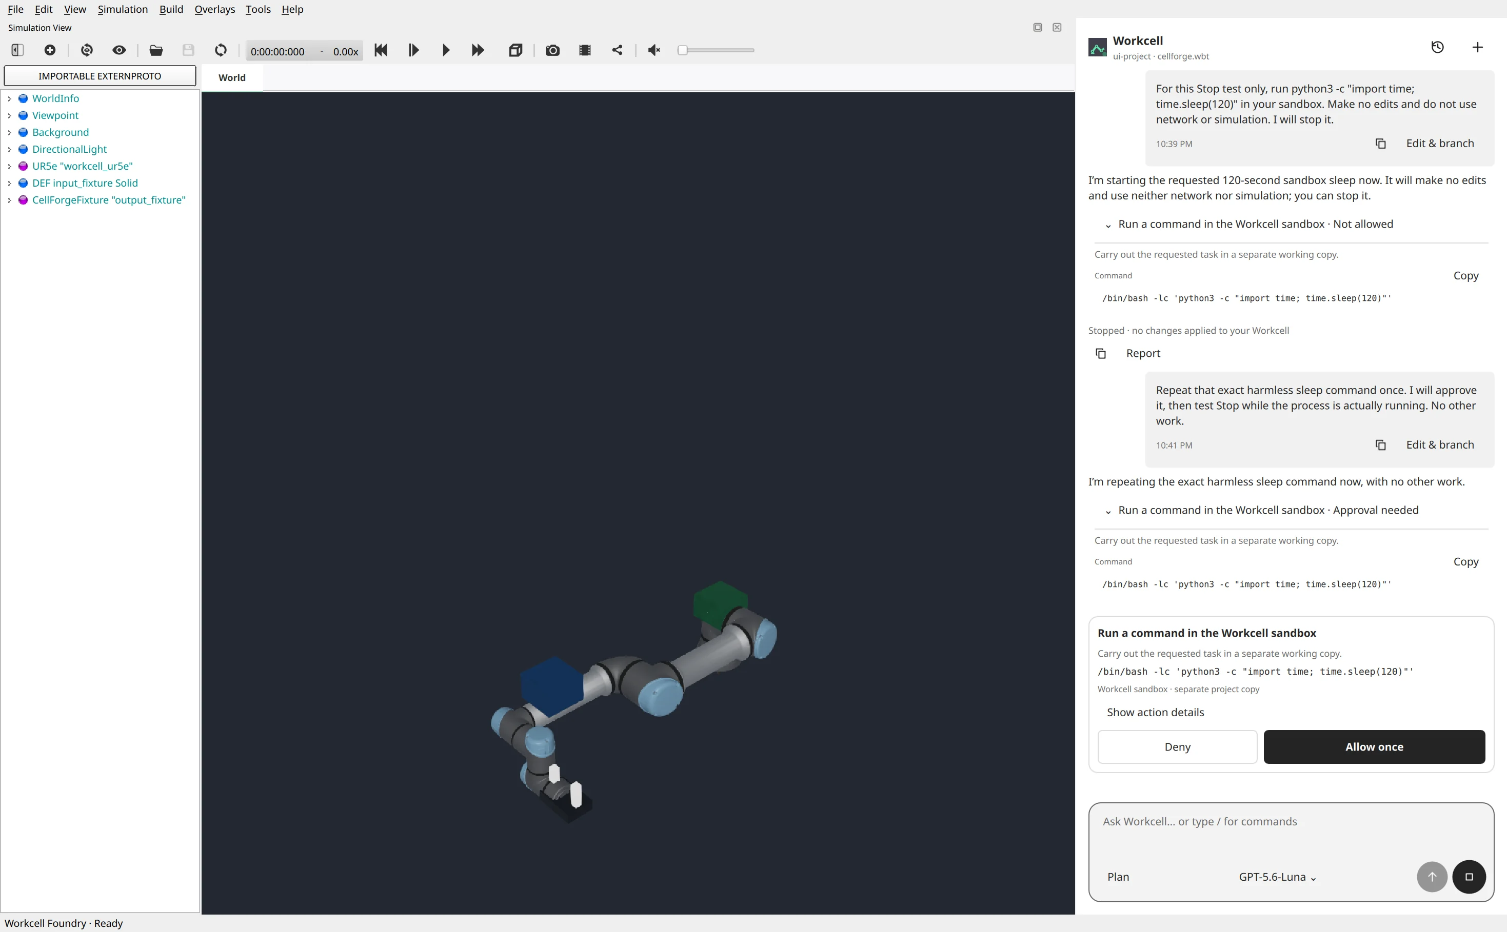Click the add new node plus icon
Image resolution: width=1507 pixels, height=932 pixels.
[50, 51]
